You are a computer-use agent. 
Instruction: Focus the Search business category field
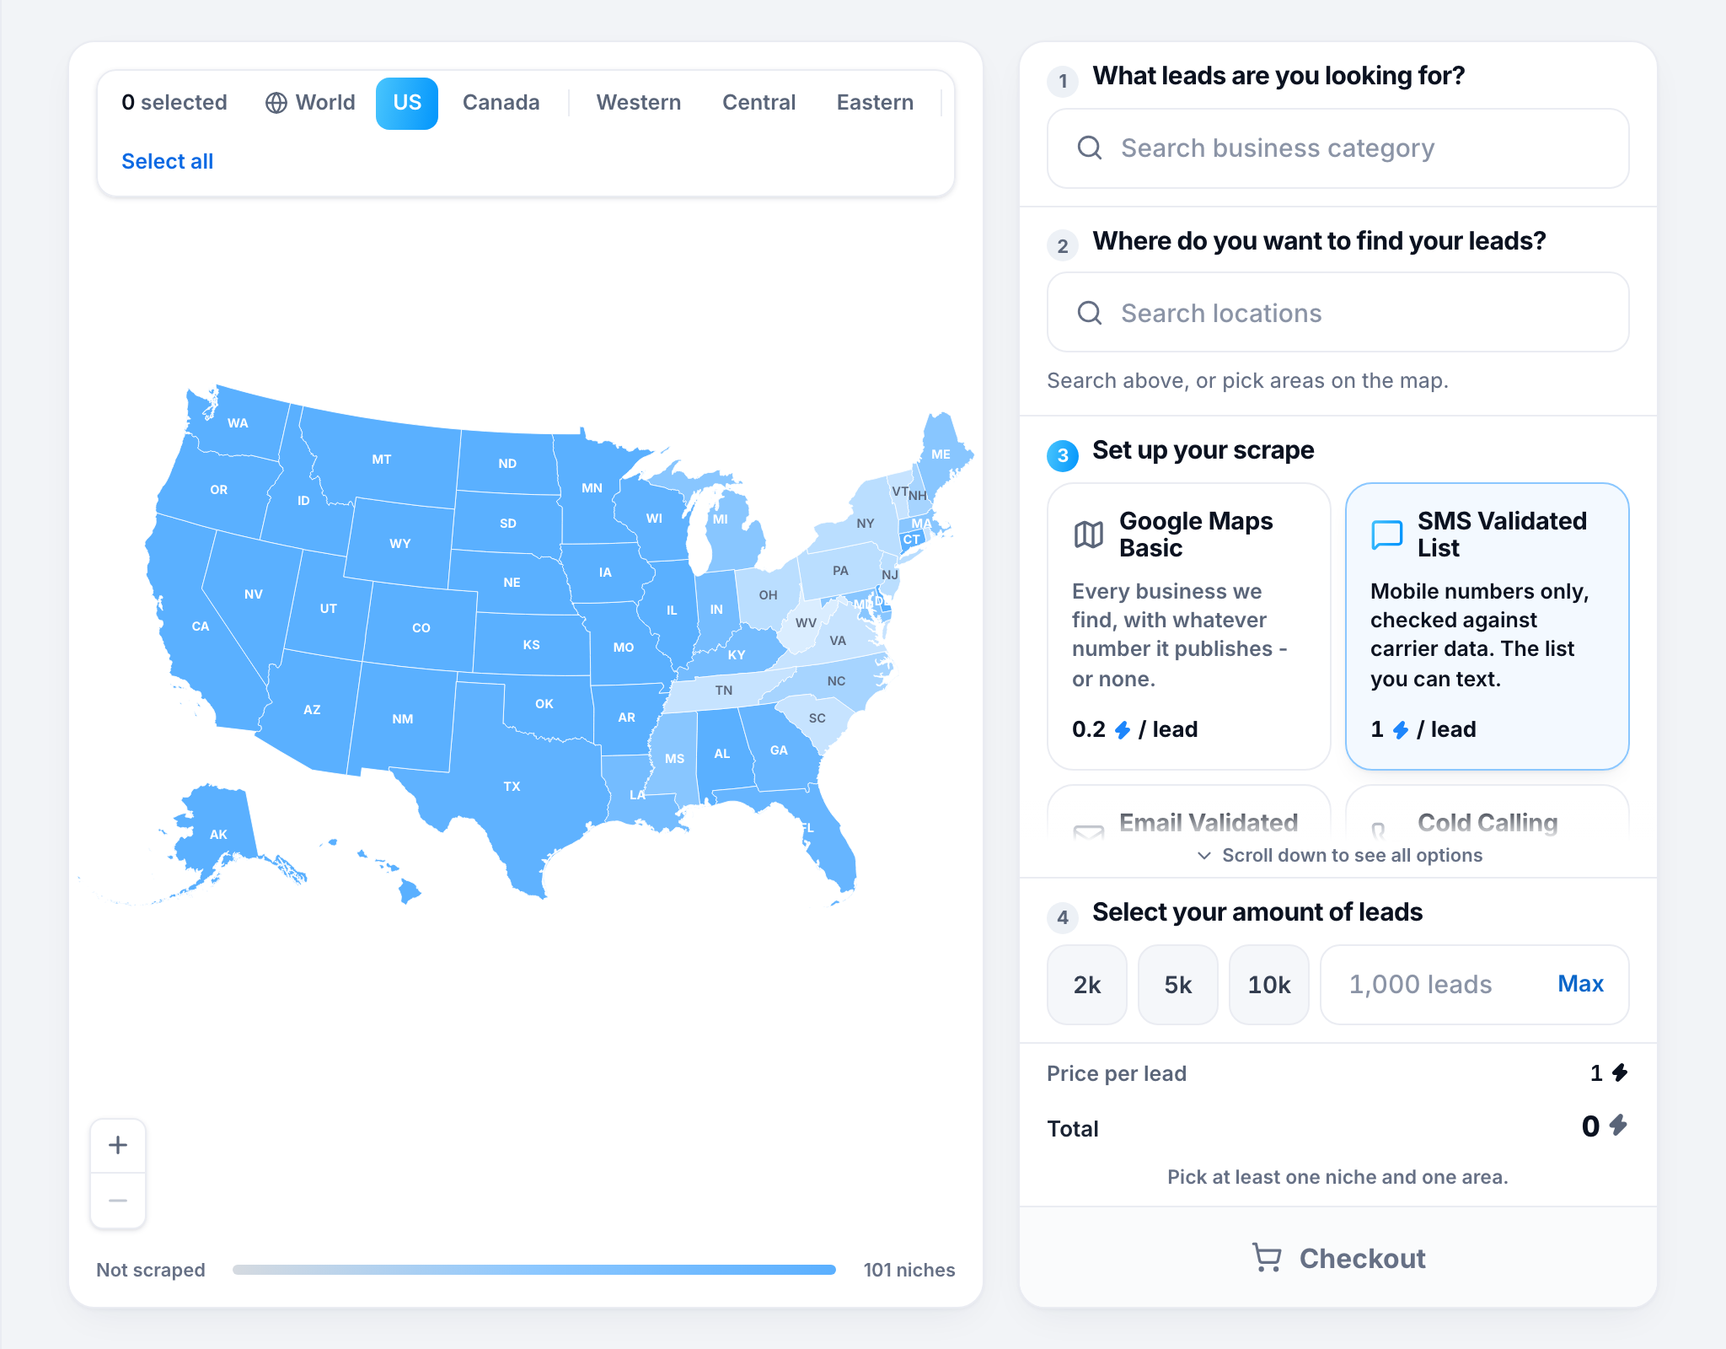point(1337,148)
